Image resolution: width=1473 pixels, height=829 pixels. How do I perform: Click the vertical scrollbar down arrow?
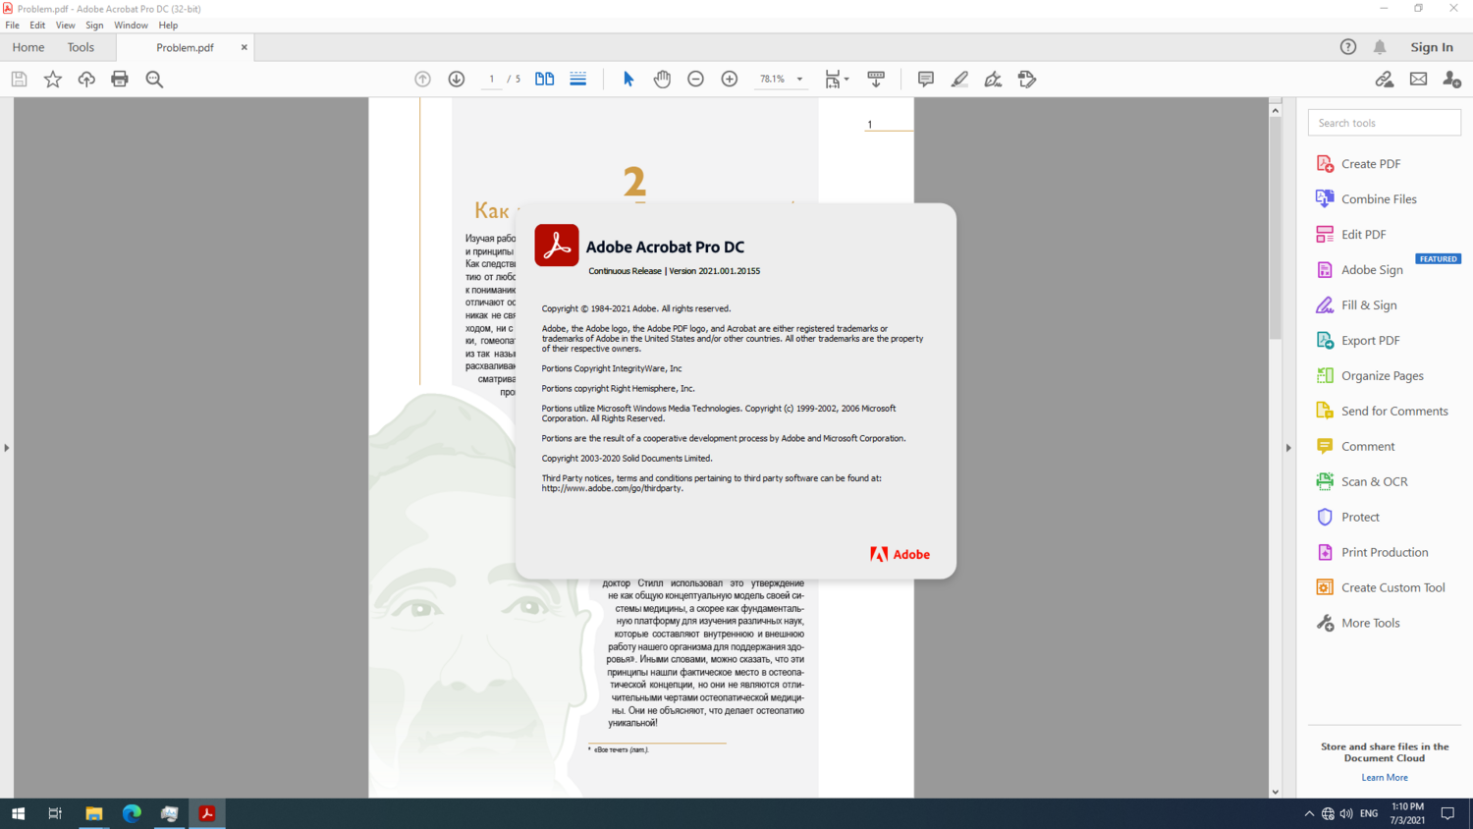click(1276, 792)
